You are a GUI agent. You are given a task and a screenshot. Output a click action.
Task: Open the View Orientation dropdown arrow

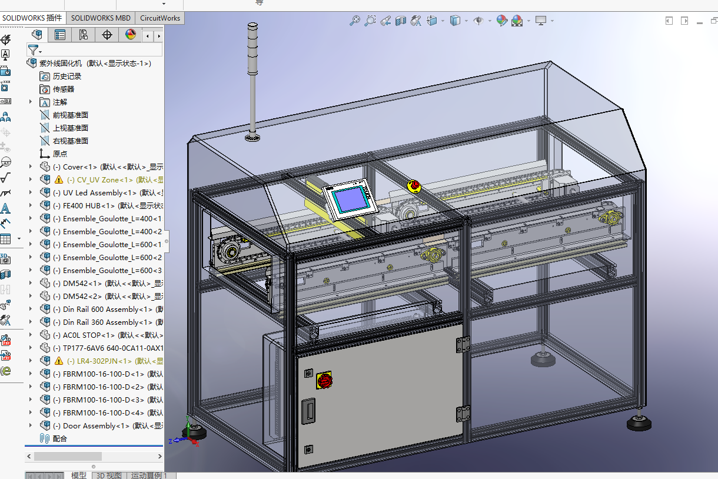tap(443, 21)
